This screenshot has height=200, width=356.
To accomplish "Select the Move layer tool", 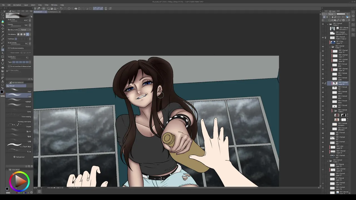I will (3, 28).
